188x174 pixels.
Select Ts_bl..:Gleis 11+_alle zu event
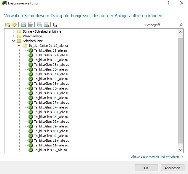52,141
